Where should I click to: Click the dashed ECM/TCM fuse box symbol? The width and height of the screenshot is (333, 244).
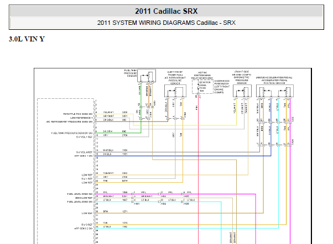point(202,87)
